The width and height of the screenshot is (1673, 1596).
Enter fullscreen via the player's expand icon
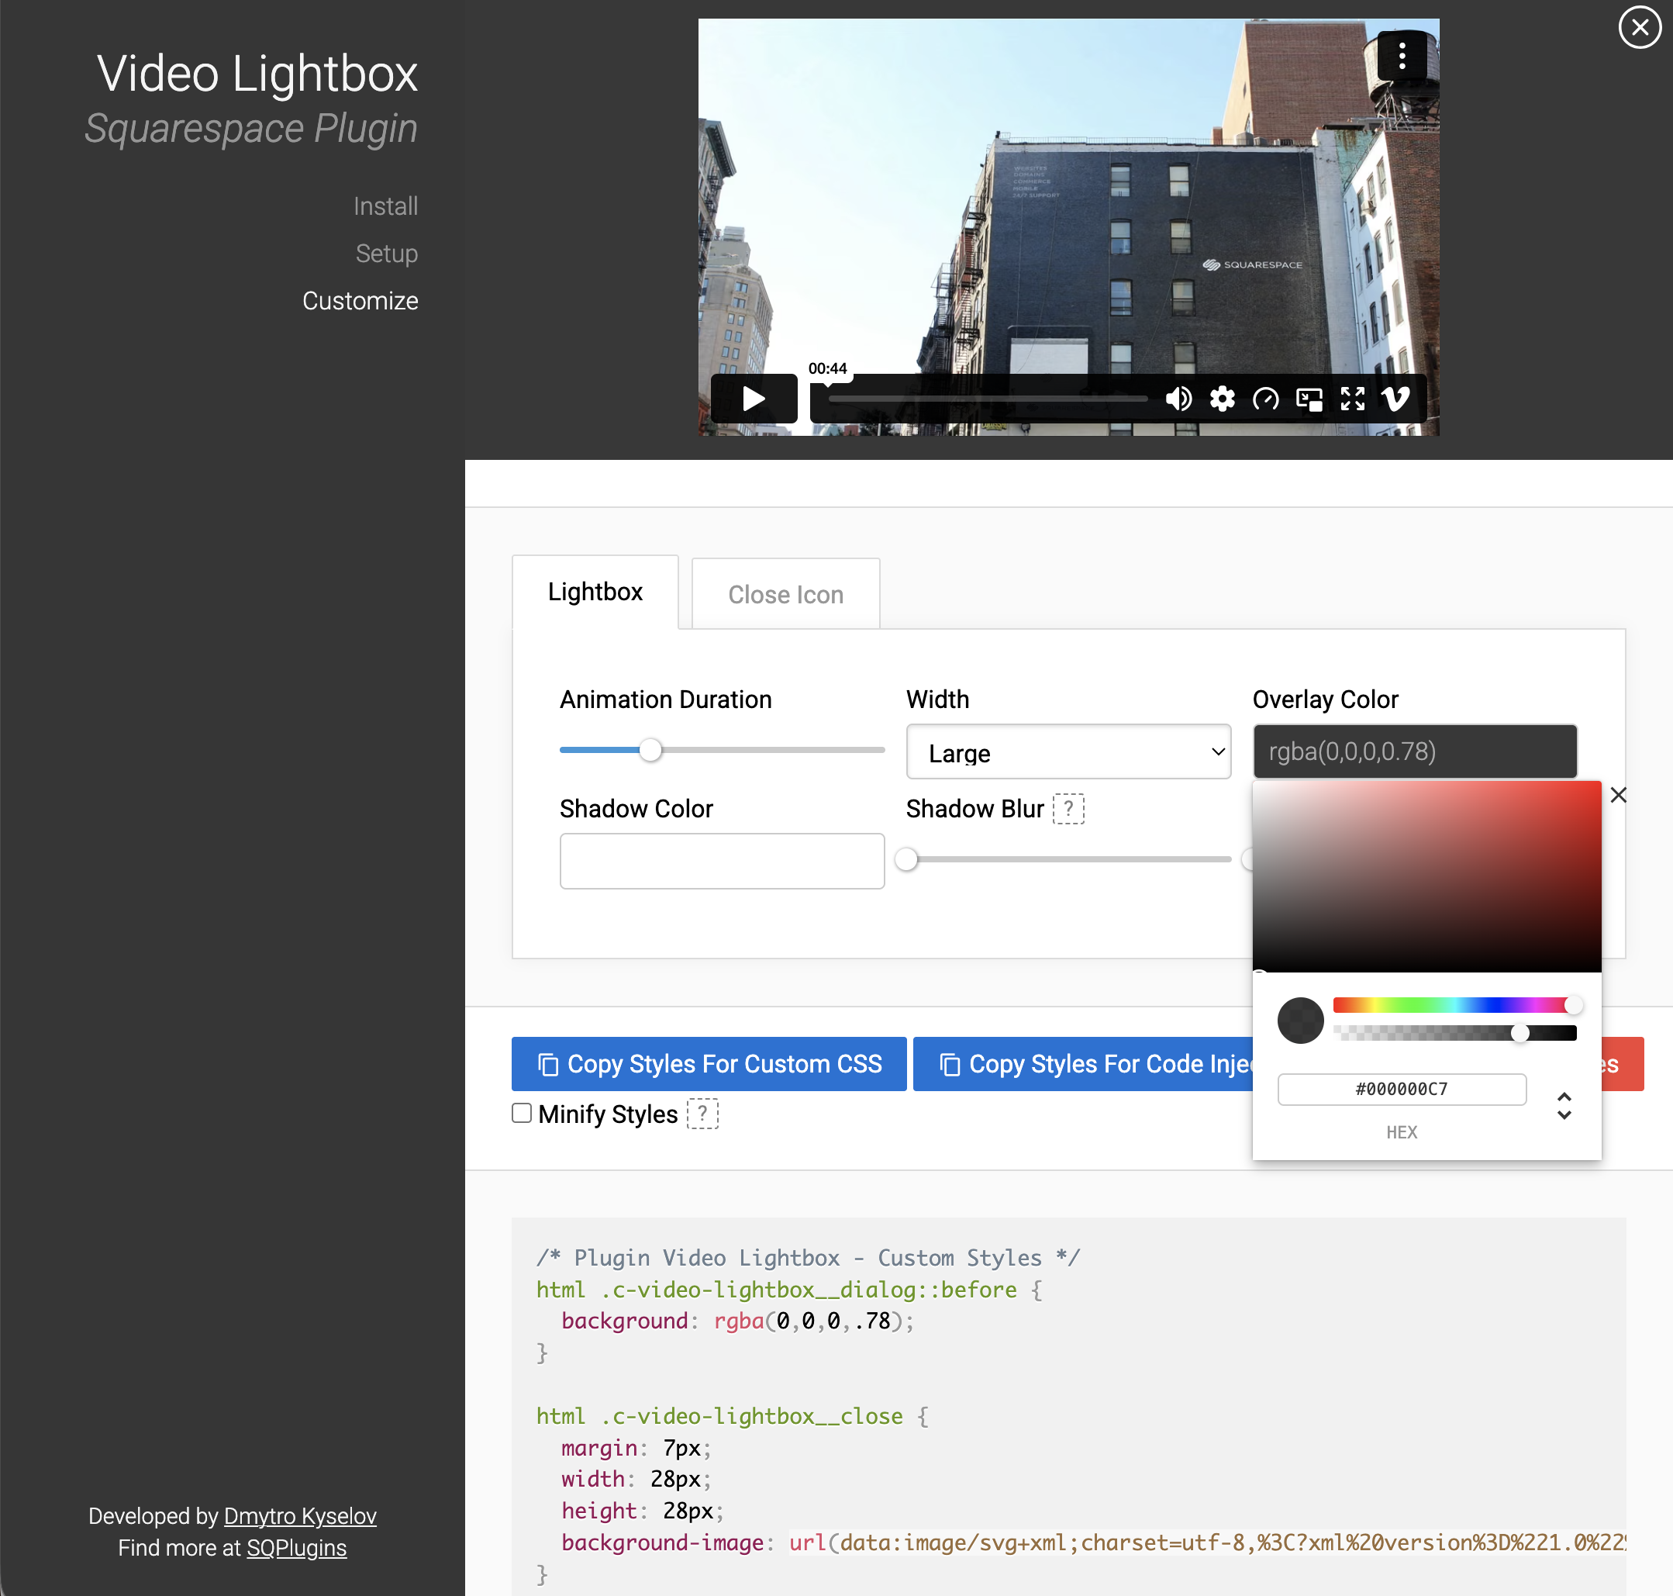[1352, 398]
